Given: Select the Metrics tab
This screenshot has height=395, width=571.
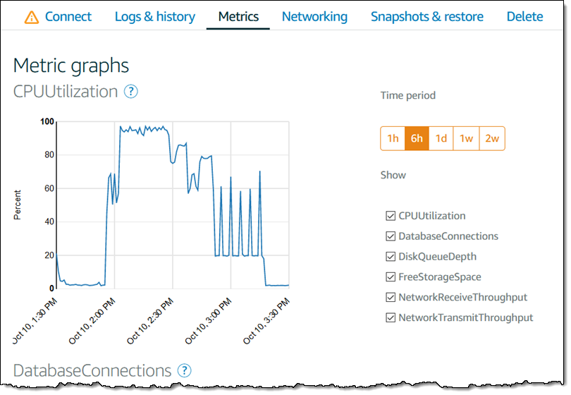Looking at the screenshot, I should (238, 16).
